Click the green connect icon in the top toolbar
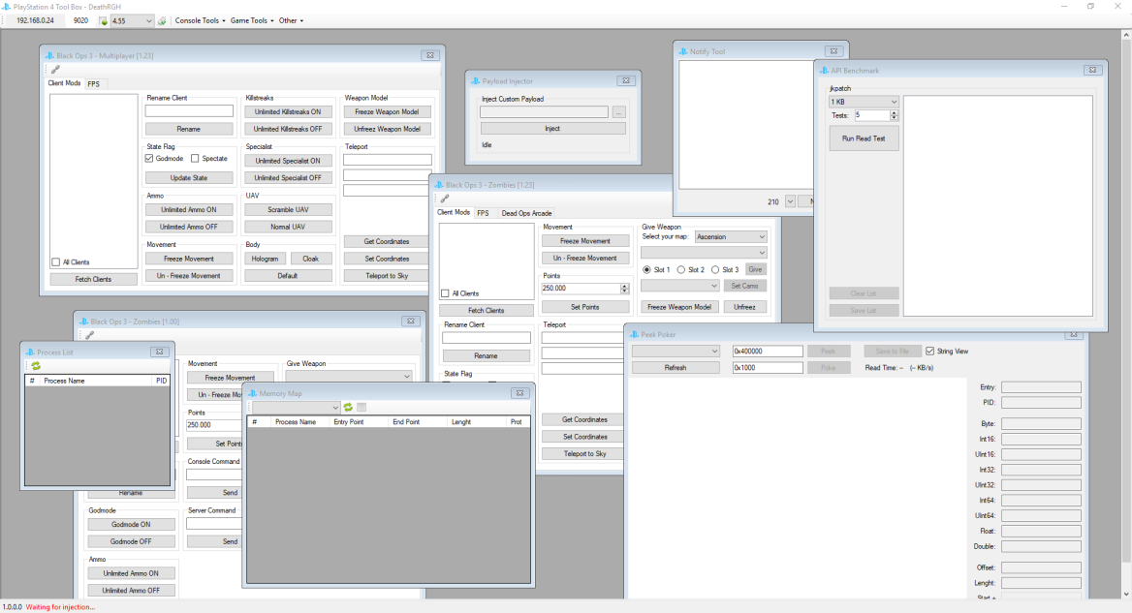This screenshot has width=1132, height=613. pos(104,21)
